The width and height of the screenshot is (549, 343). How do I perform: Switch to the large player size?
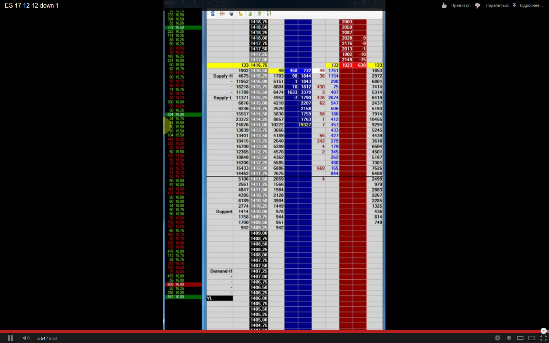(532, 338)
